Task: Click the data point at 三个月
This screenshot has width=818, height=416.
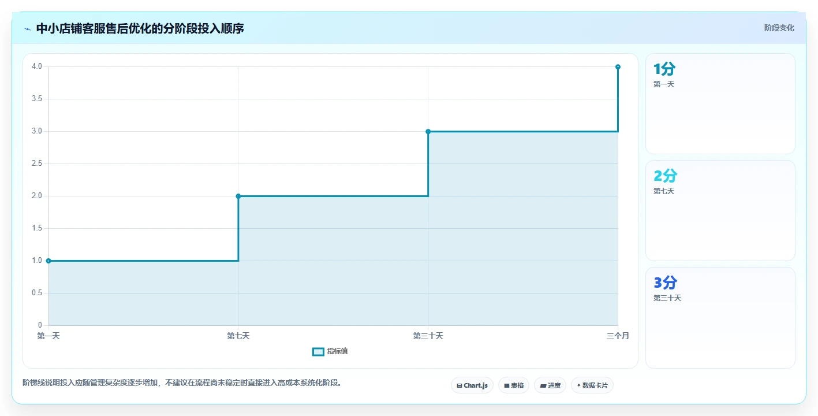Action: pyautogui.click(x=618, y=67)
